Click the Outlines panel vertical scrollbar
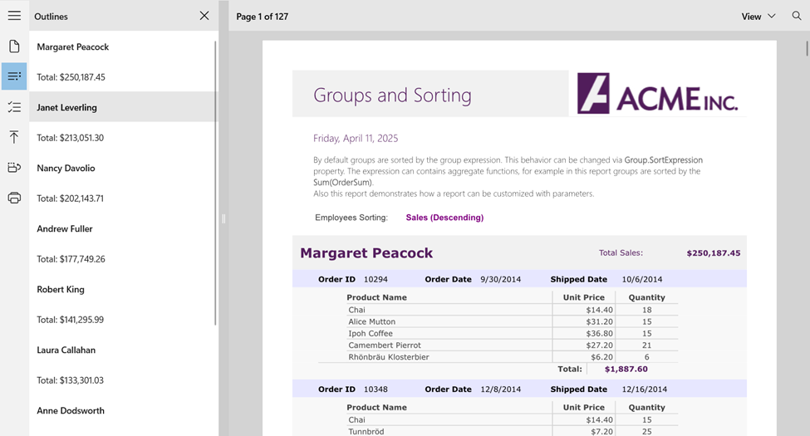Viewport: 810px width, 436px height. click(216, 183)
